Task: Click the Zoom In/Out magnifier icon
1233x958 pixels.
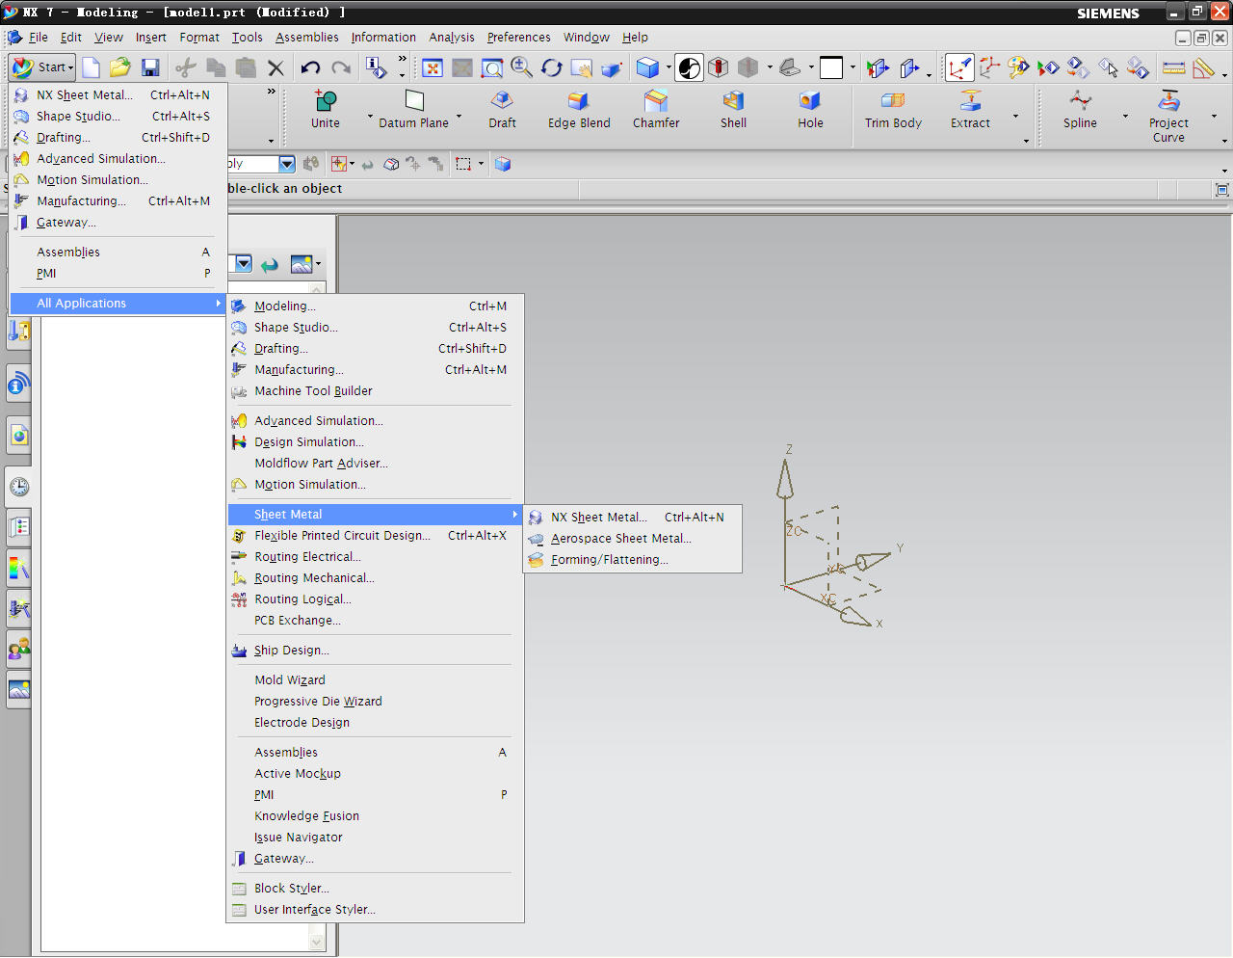Action: 522,67
